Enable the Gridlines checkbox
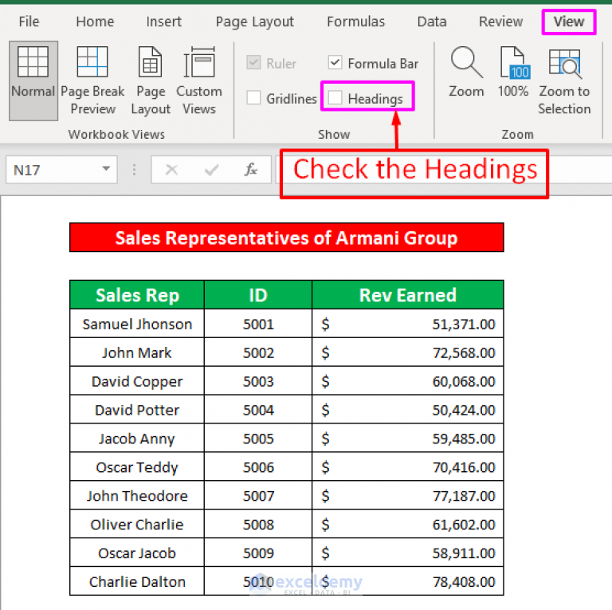 pos(253,97)
